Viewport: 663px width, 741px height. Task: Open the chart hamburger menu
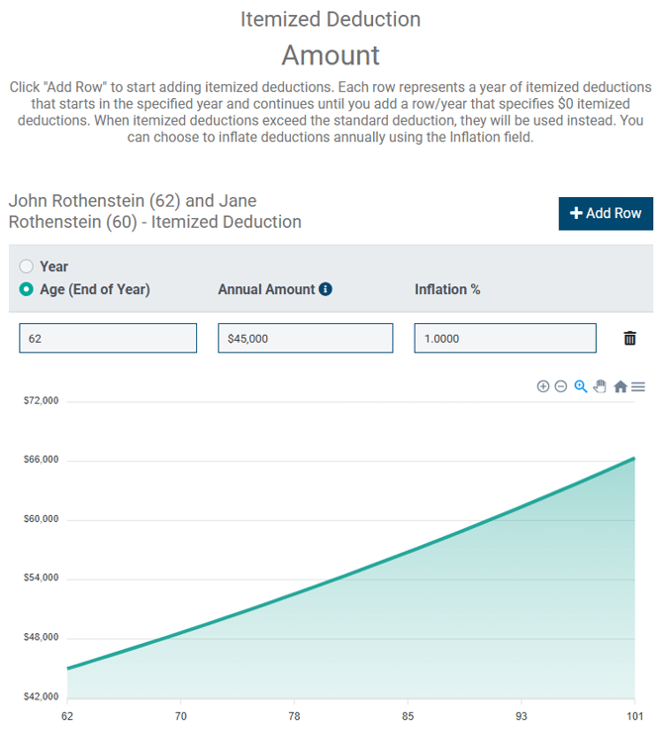[638, 386]
